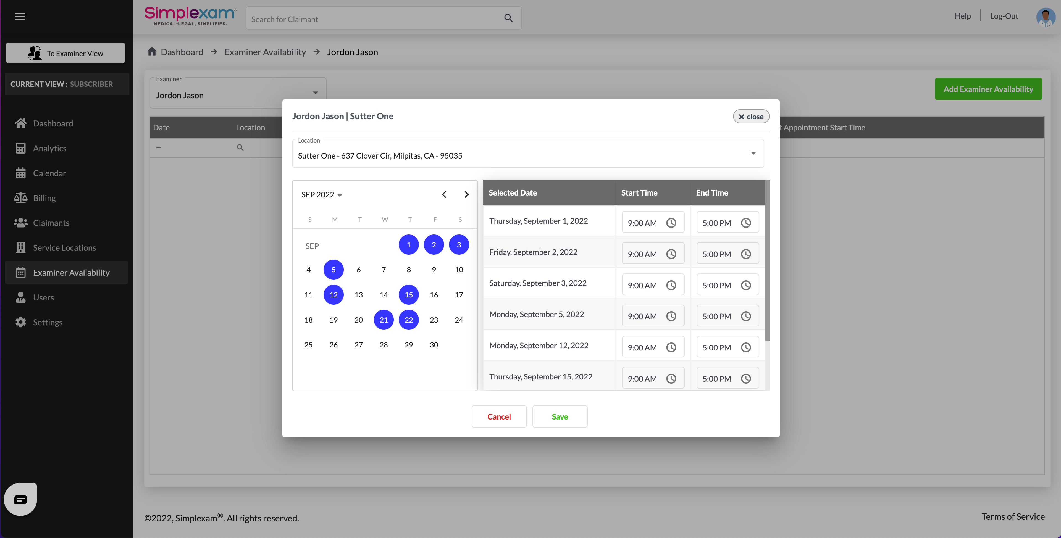This screenshot has height=538, width=1061.
Task: Select September 14 in the calendar
Action: tap(384, 295)
